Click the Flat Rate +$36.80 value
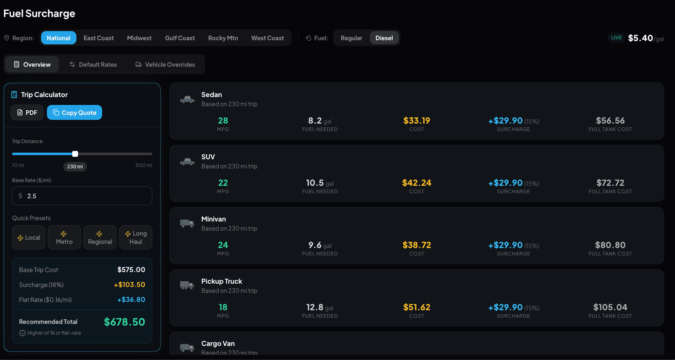 tap(131, 299)
